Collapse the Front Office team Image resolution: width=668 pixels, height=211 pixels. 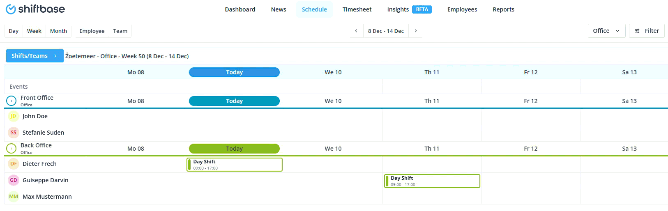(x=12, y=101)
